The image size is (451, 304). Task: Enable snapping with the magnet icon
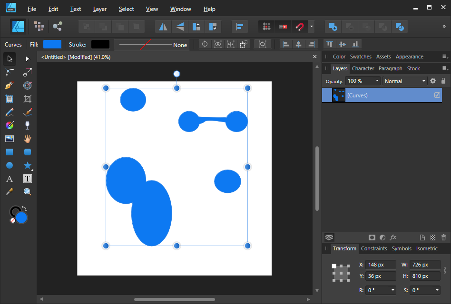[299, 27]
